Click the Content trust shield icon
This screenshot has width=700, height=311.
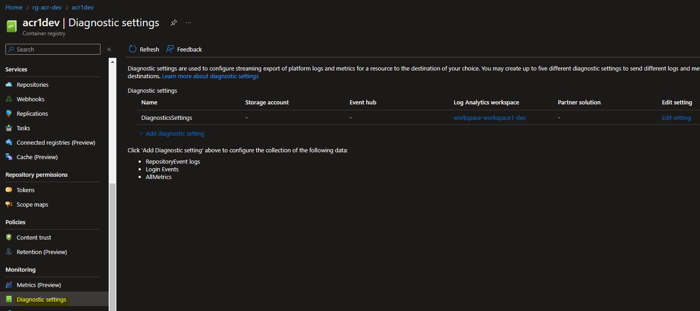[x=9, y=237]
